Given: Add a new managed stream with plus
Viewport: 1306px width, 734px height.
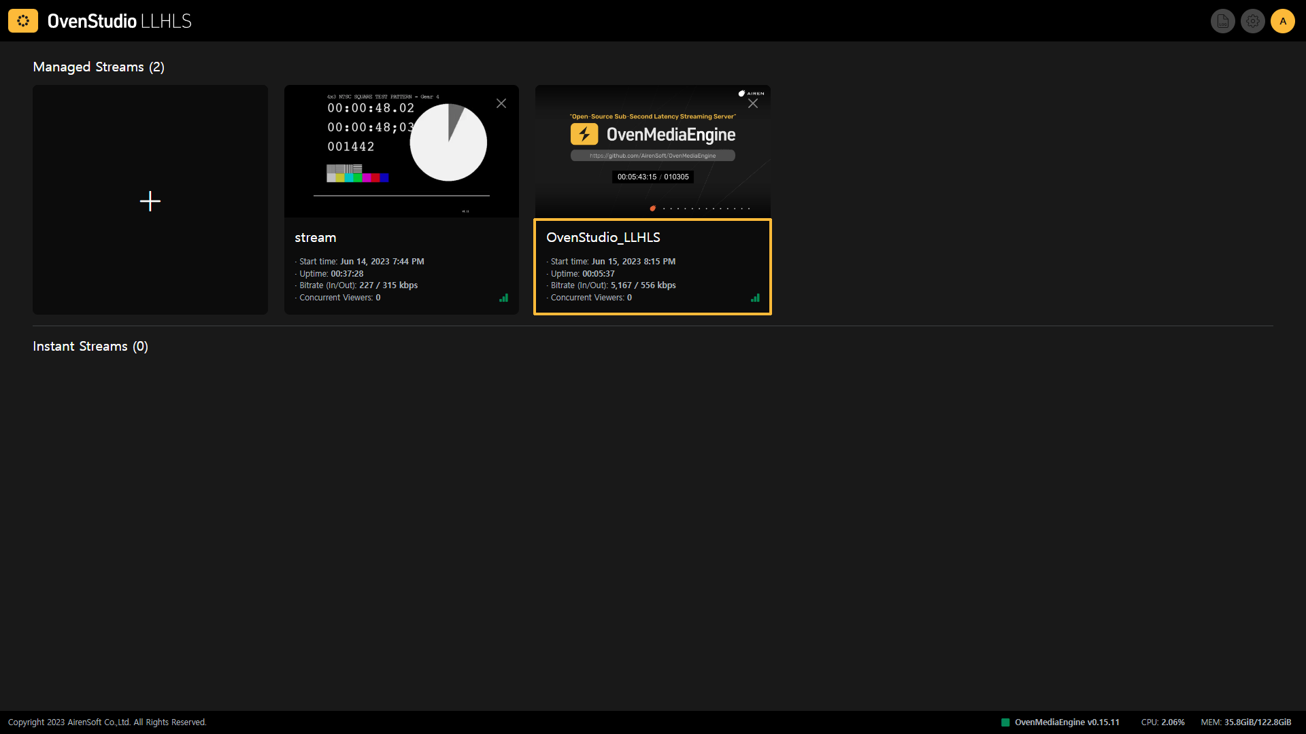Looking at the screenshot, I should click(x=150, y=200).
